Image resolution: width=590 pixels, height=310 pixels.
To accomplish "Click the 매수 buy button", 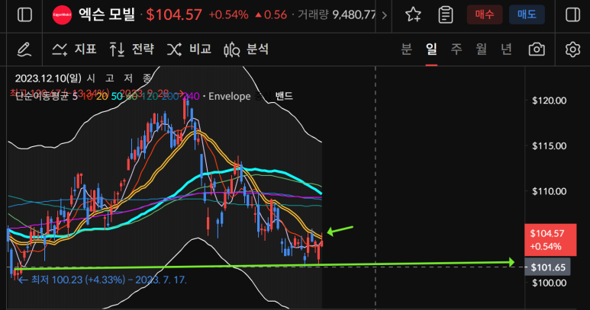I will click(x=485, y=14).
